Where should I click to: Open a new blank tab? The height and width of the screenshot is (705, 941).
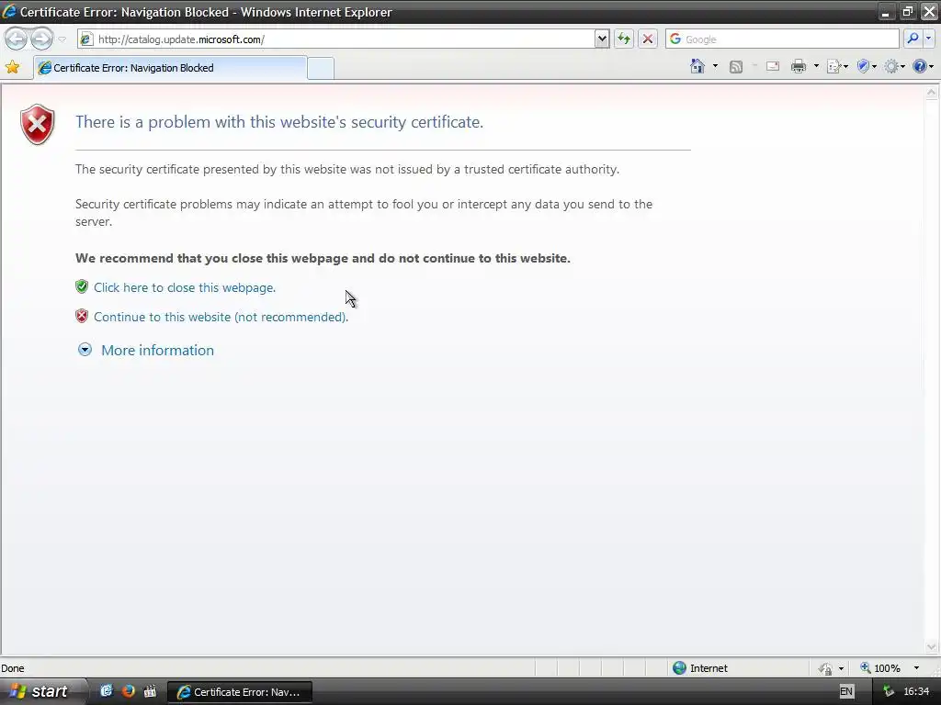(x=321, y=68)
